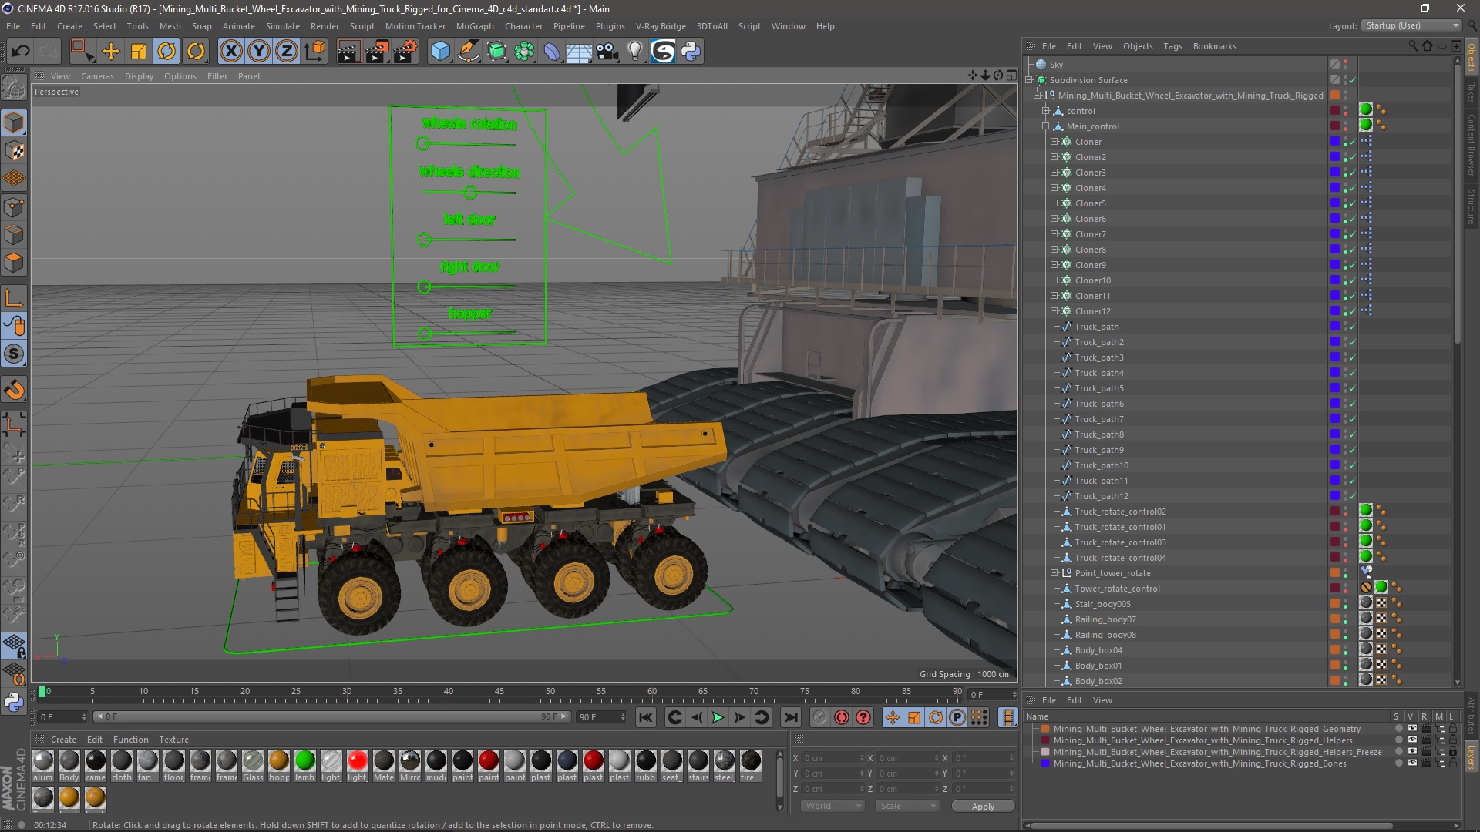Open the Character menu

[523, 26]
